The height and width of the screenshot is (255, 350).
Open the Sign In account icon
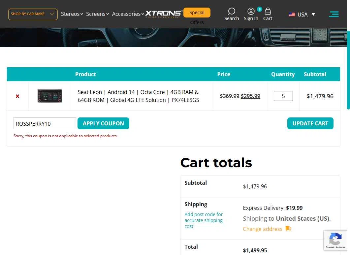pyautogui.click(x=251, y=11)
